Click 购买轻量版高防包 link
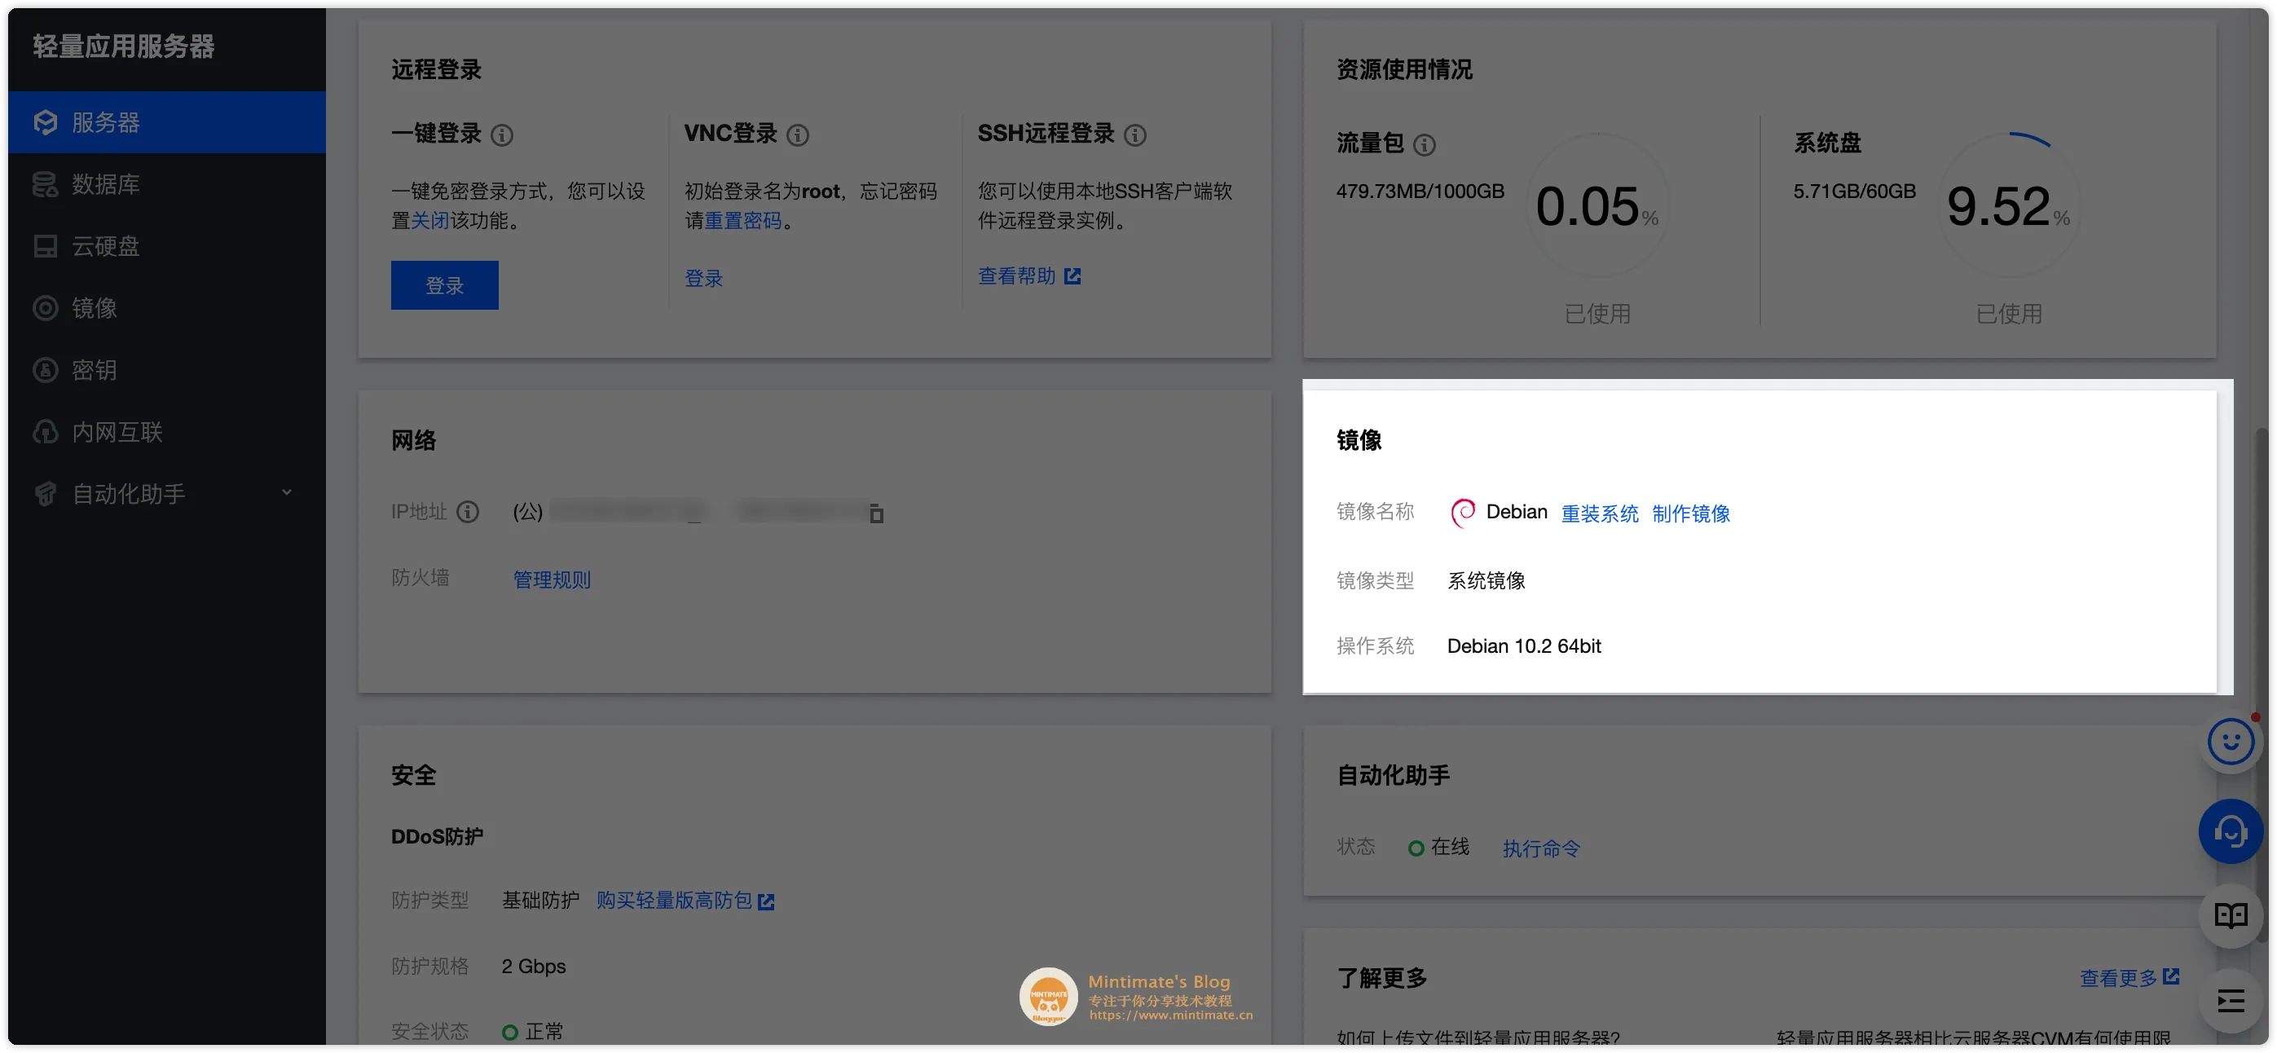Viewport: 2277px width, 1053px height. point(675,900)
